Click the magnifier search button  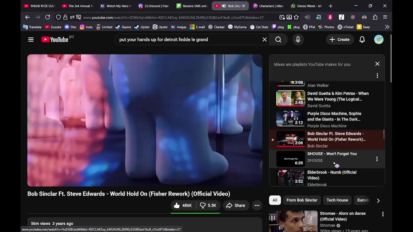(x=278, y=40)
